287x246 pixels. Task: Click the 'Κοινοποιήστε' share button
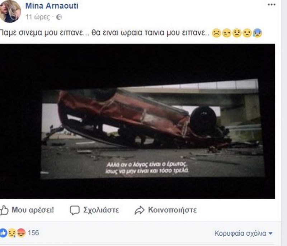(166, 210)
